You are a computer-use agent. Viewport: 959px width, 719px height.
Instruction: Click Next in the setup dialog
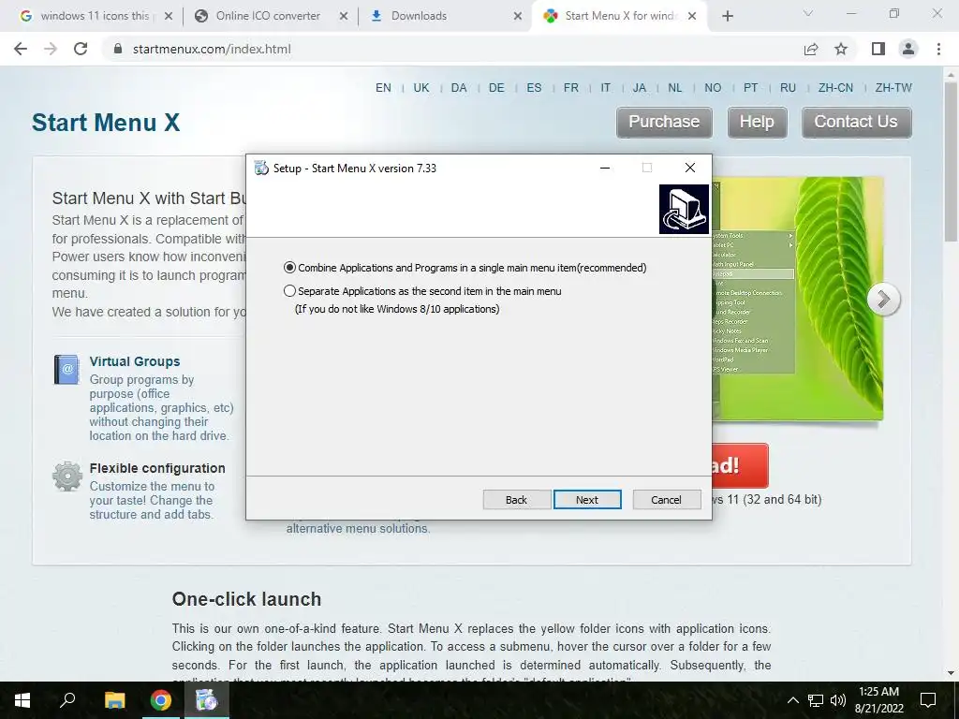[587, 500]
